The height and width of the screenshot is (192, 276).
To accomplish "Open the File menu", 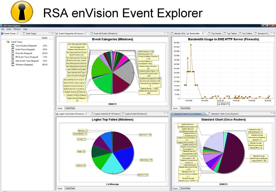I will point(3,29).
